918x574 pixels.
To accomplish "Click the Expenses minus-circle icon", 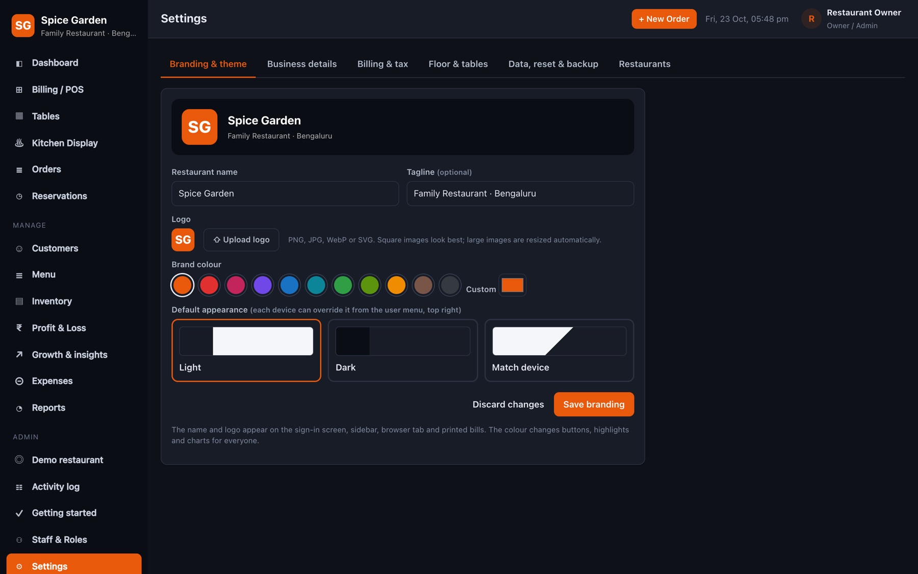I will [x=19, y=381].
